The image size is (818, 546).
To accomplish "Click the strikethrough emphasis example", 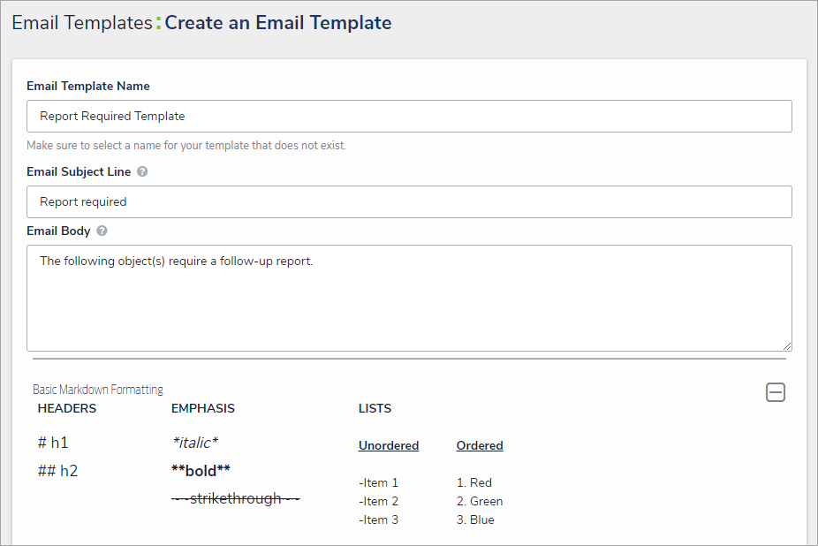I will (x=235, y=498).
